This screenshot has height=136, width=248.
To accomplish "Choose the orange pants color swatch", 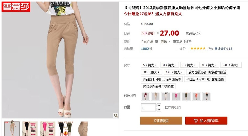I will [x=197, y=96].
